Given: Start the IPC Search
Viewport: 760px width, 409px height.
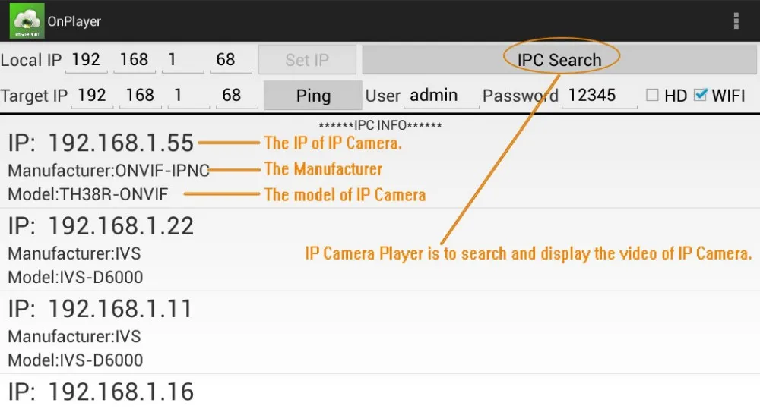Looking at the screenshot, I should (559, 60).
